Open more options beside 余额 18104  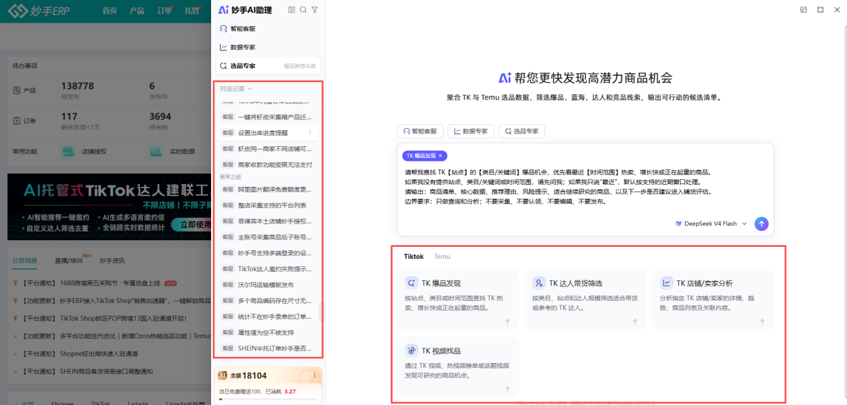[x=314, y=375]
